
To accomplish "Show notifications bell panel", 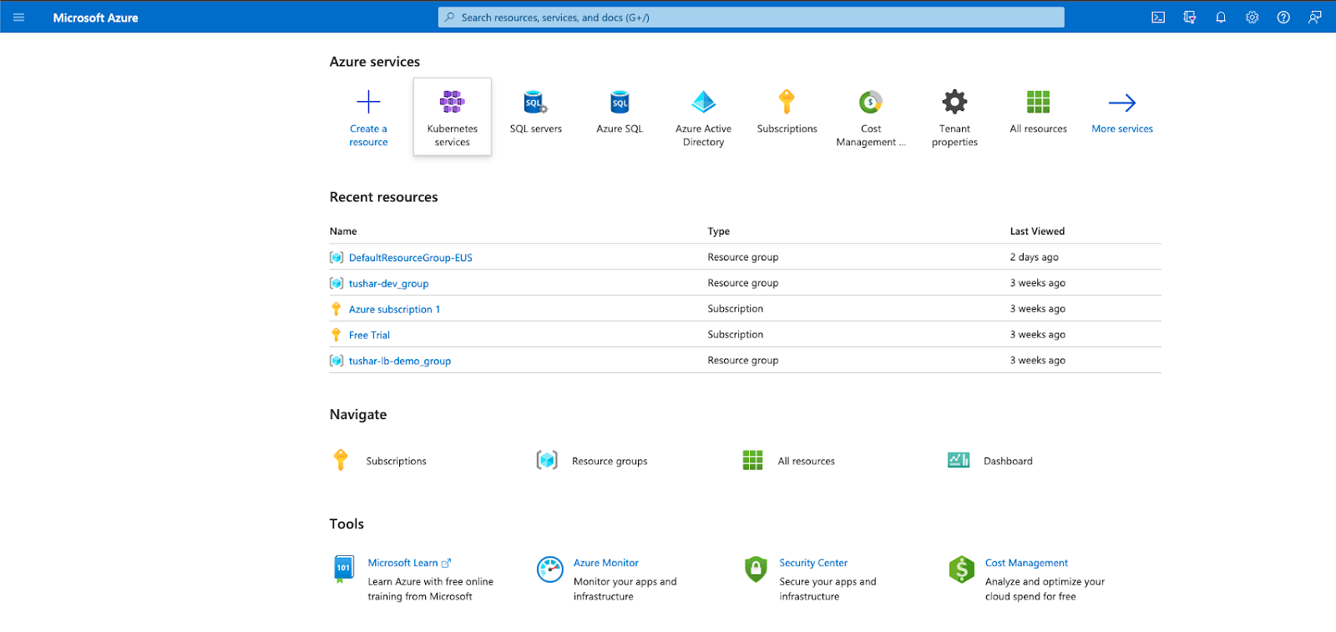I will 1221,18.
